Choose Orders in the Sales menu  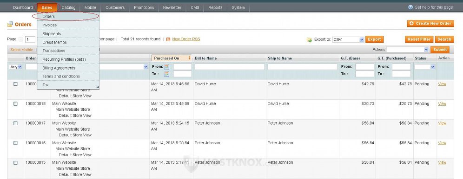68,17
